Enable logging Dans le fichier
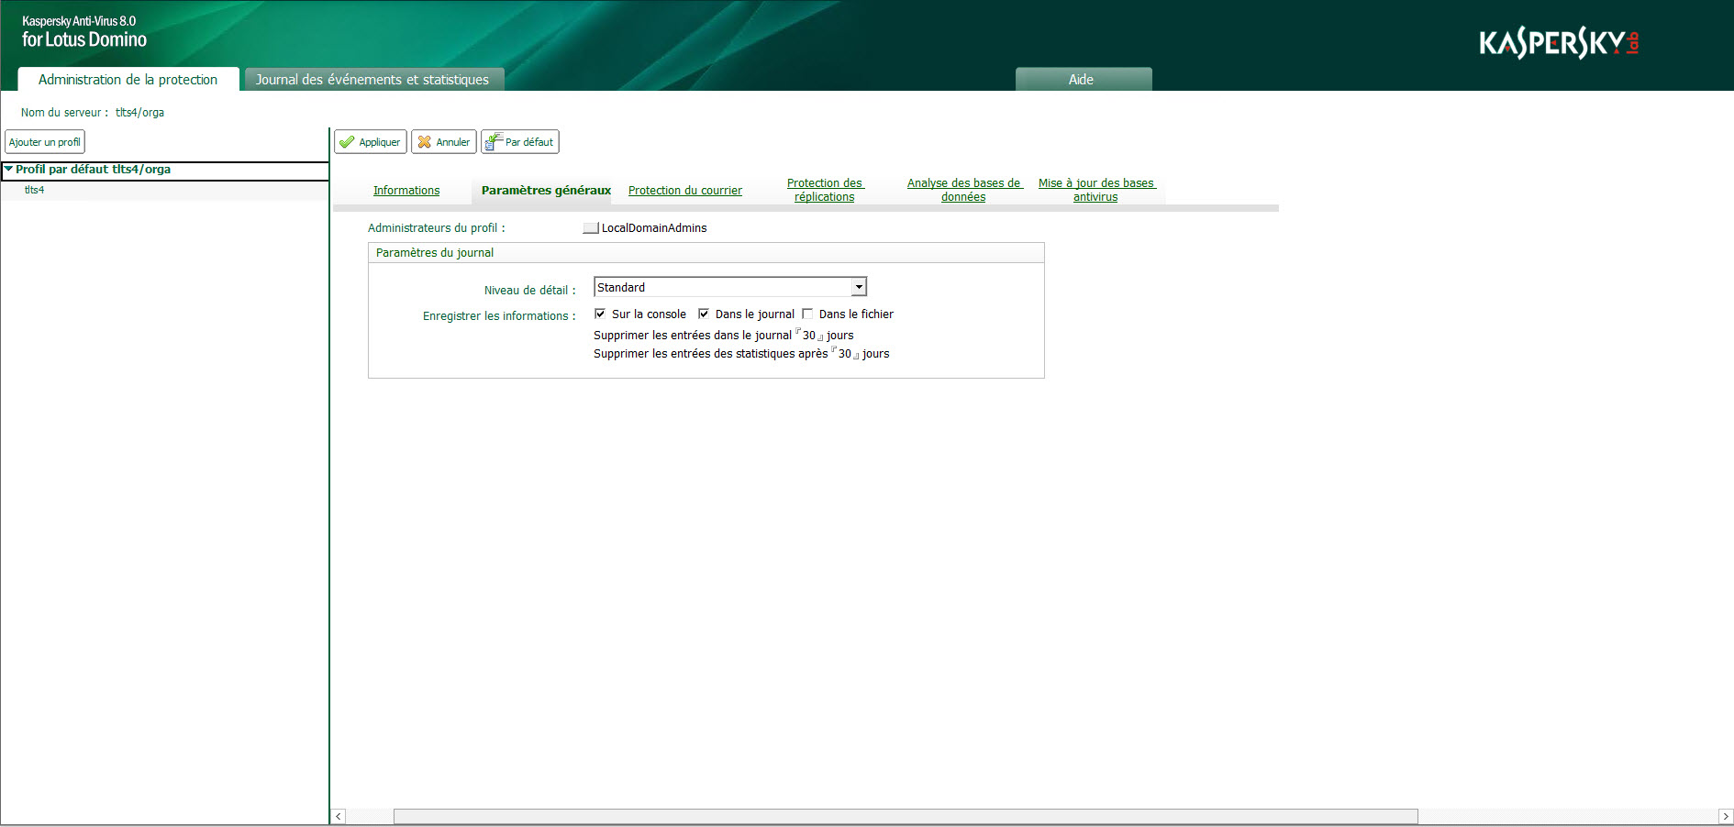 (807, 314)
